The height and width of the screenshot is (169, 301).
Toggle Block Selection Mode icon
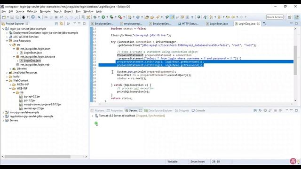click(x=187, y=17)
